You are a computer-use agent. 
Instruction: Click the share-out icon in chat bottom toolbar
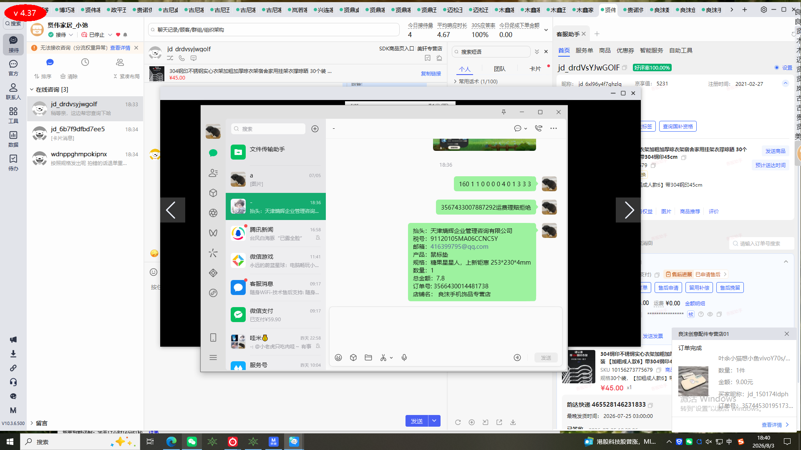(499, 422)
